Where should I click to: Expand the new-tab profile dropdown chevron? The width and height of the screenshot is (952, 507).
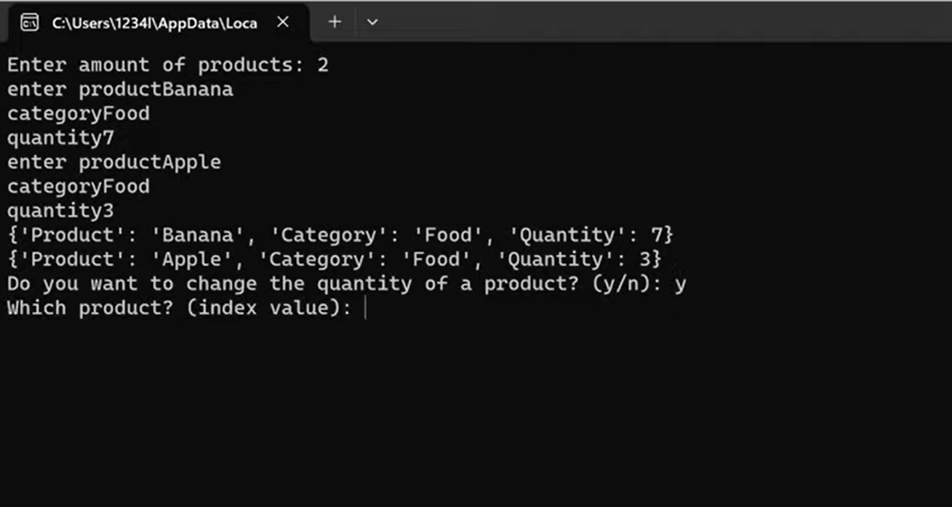point(372,23)
